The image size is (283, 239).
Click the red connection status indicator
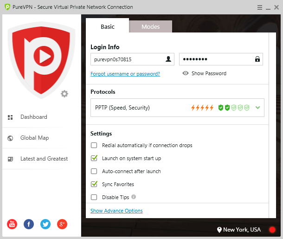tap(272, 230)
